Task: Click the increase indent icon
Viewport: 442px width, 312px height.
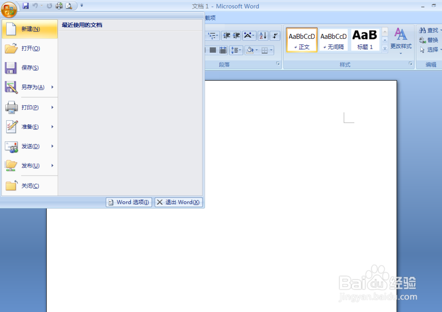Action: [x=236, y=36]
